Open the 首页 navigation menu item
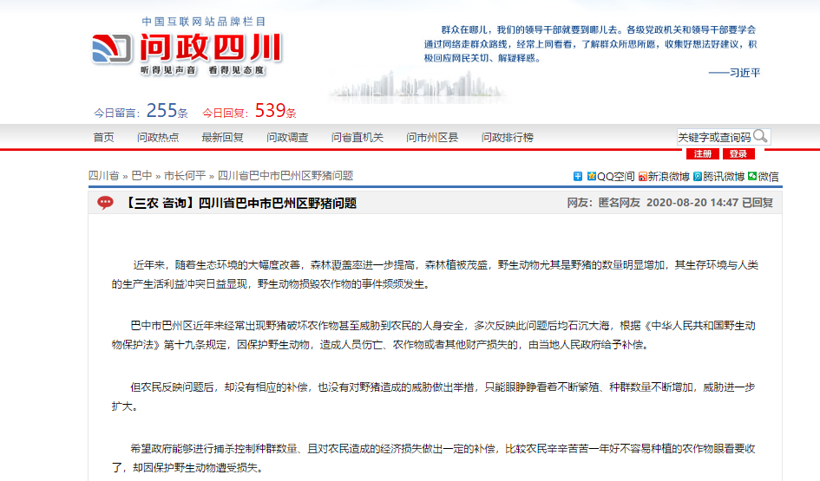The width and height of the screenshot is (820, 481). 103,137
